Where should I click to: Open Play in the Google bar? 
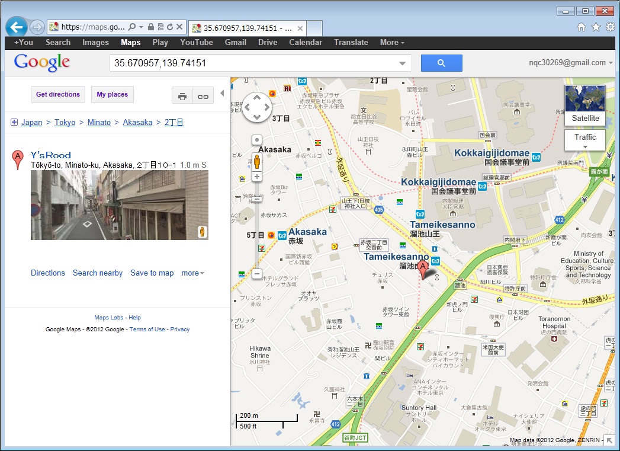160,42
